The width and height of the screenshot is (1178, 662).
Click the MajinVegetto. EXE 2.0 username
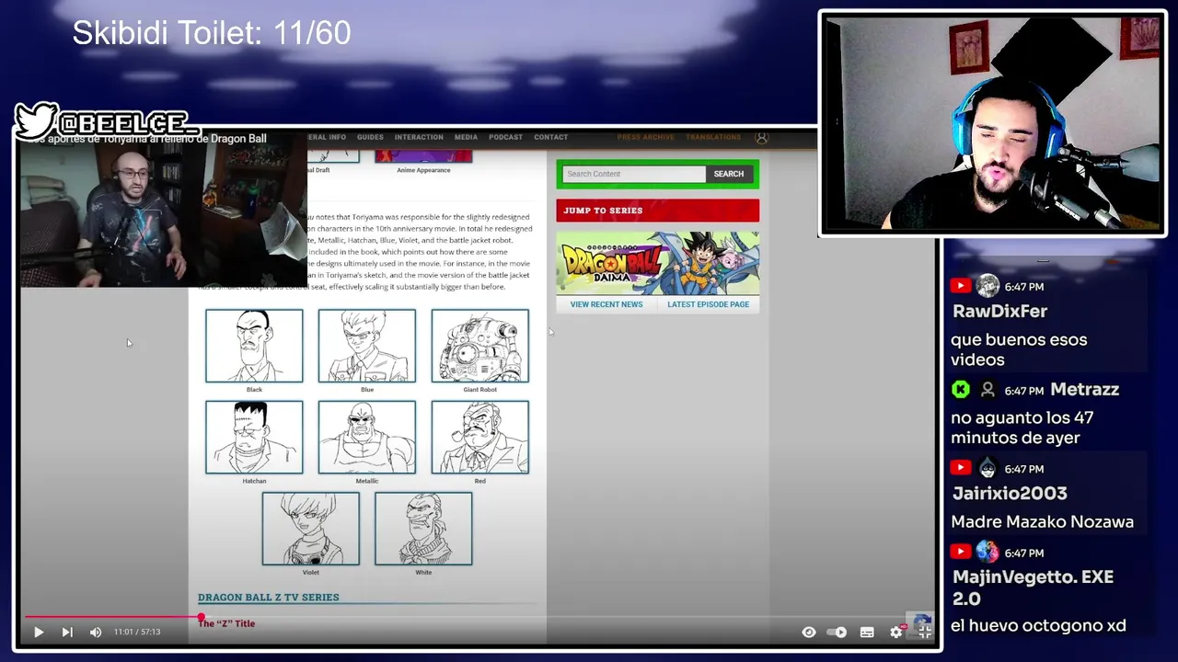1033,588
